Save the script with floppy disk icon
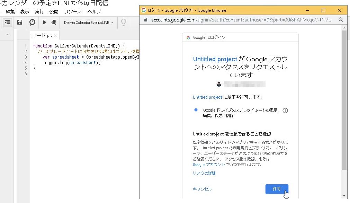The width and height of the screenshot is (350, 203). point(20,22)
